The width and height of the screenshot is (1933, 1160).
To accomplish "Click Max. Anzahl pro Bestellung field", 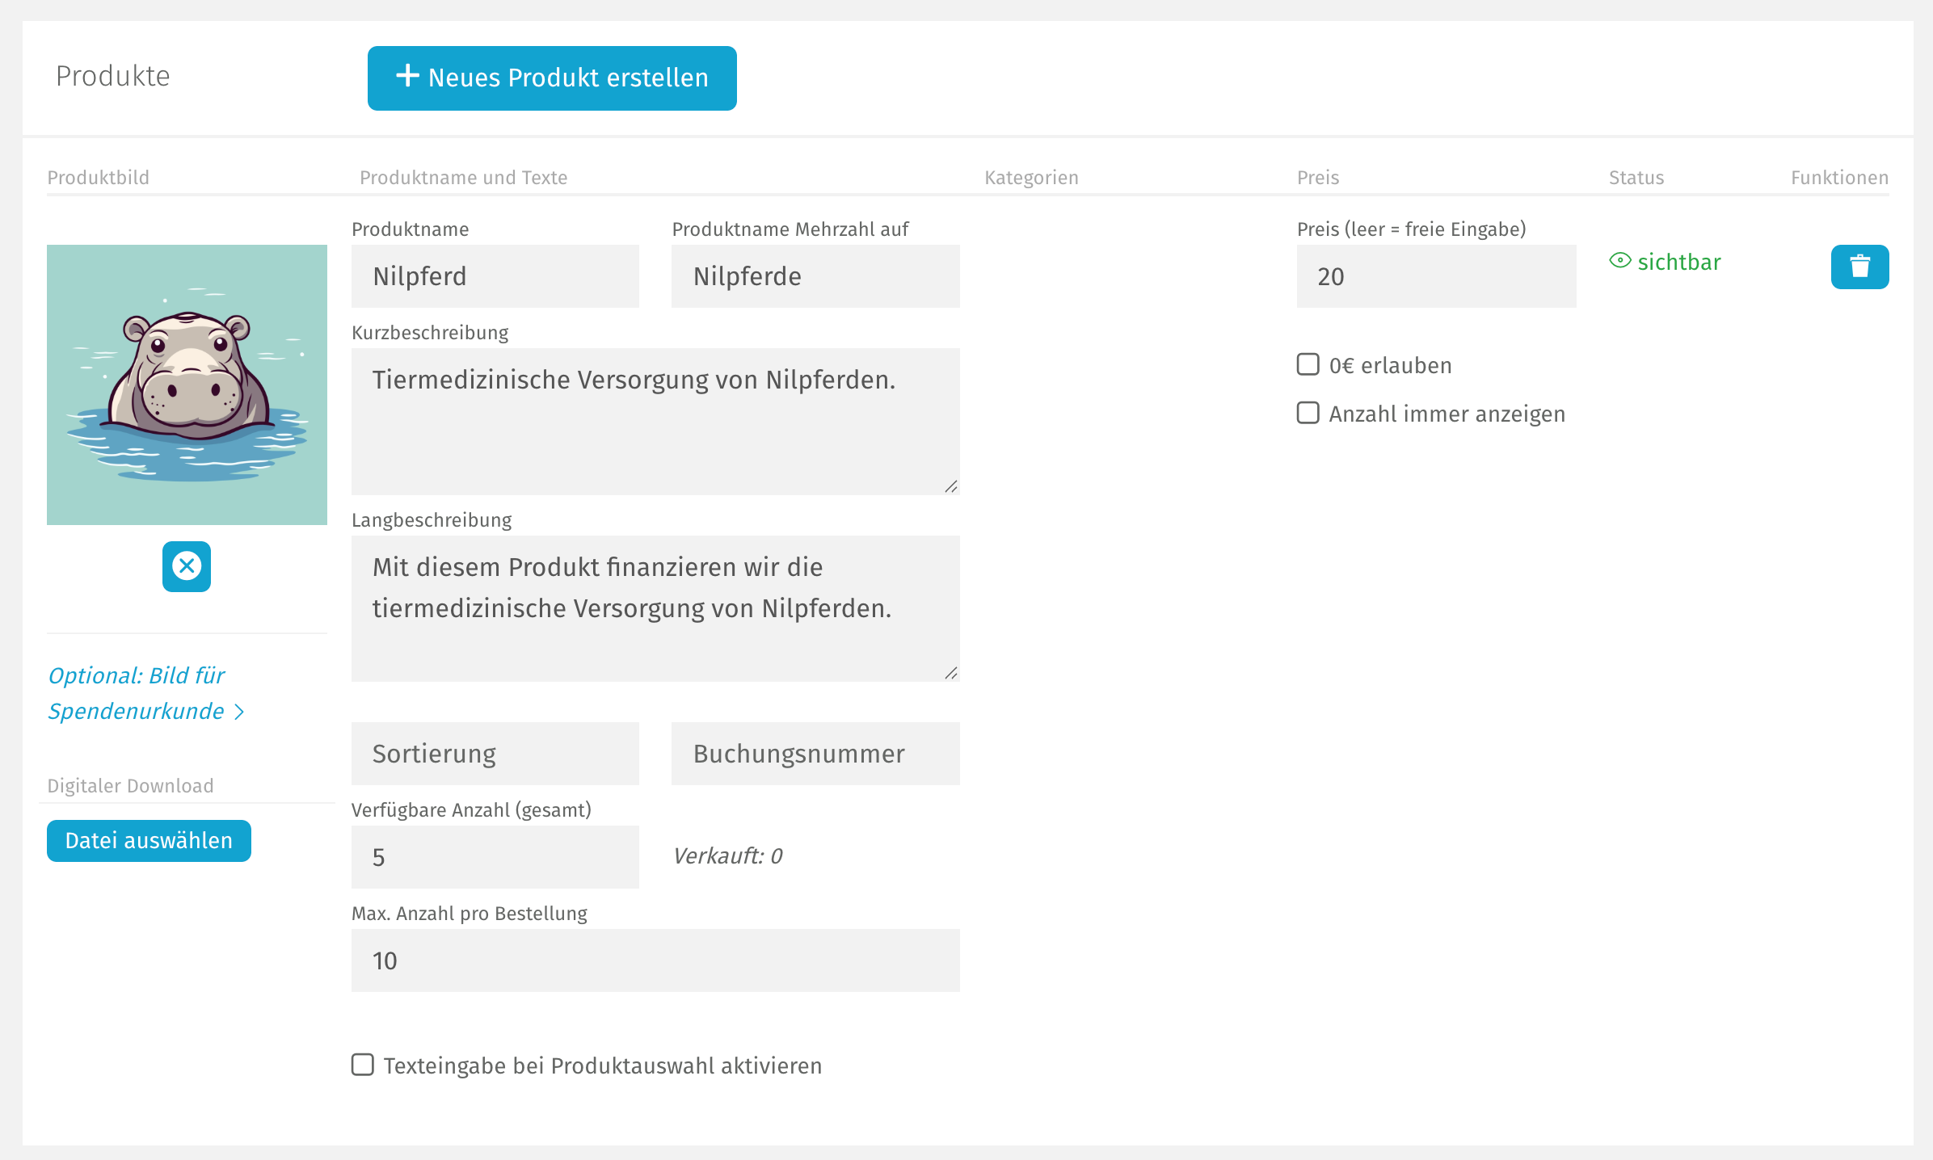I will pos(655,960).
